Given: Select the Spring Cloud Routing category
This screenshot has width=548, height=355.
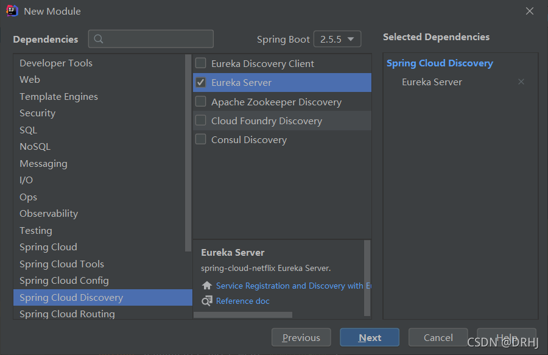Looking at the screenshot, I should [x=67, y=314].
